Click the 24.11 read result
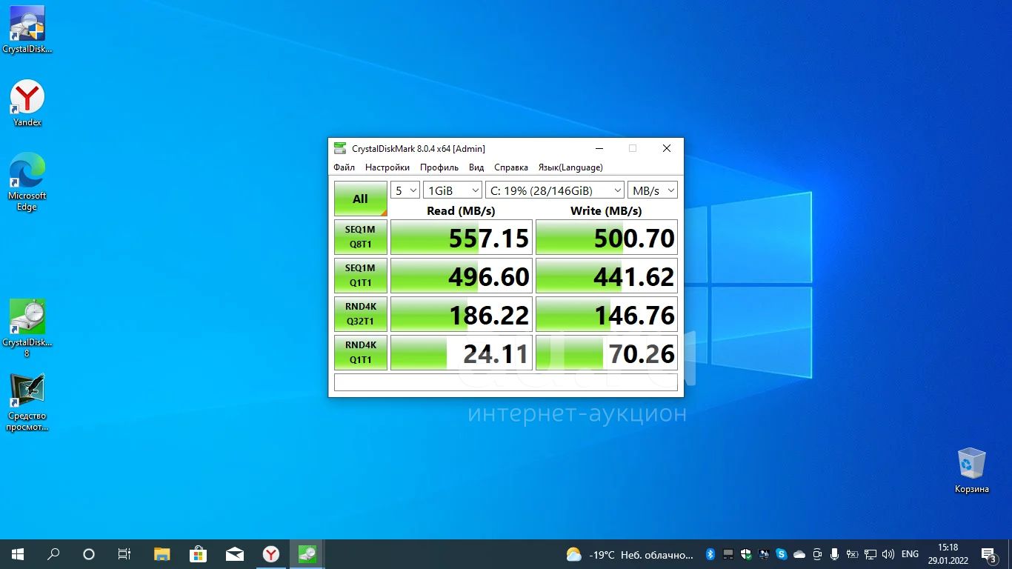Image resolution: width=1012 pixels, height=569 pixels. click(462, 353)
